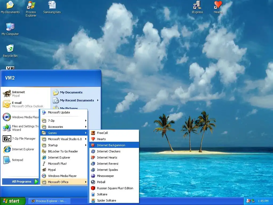Expand Microsoft Visual Studio 6.0 folder
Image resolution: width=273 pixels, height=205 pixels.
(64, 139)
